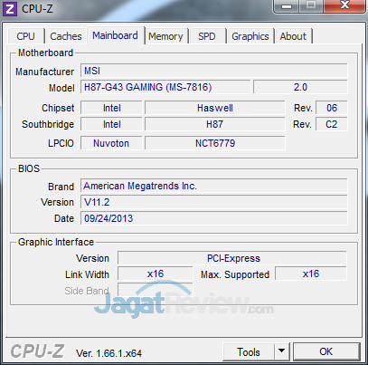Go to the Memory tab

(x=165, y=36)
